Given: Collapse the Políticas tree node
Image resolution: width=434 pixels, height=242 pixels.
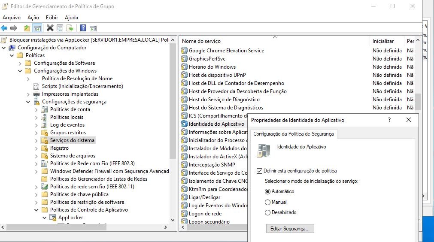Looking at the screenshot, I should coord(12,55).
